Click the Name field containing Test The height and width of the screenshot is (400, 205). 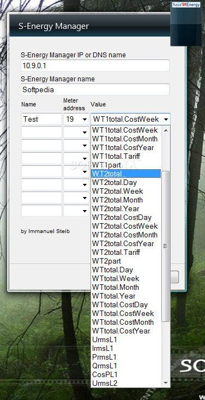[x=41, y=119]
